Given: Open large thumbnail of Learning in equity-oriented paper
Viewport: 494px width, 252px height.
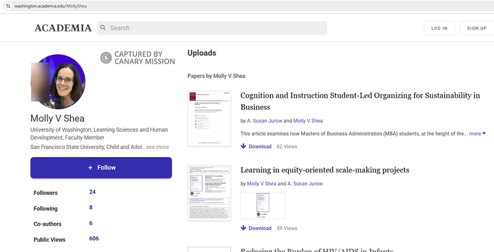Looking at the screenshot, I should [x=209, y=193].
